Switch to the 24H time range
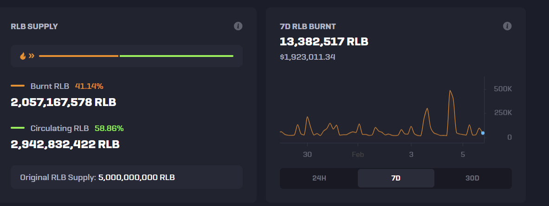Viewport: 549px width, 206px height. [318, 178]
